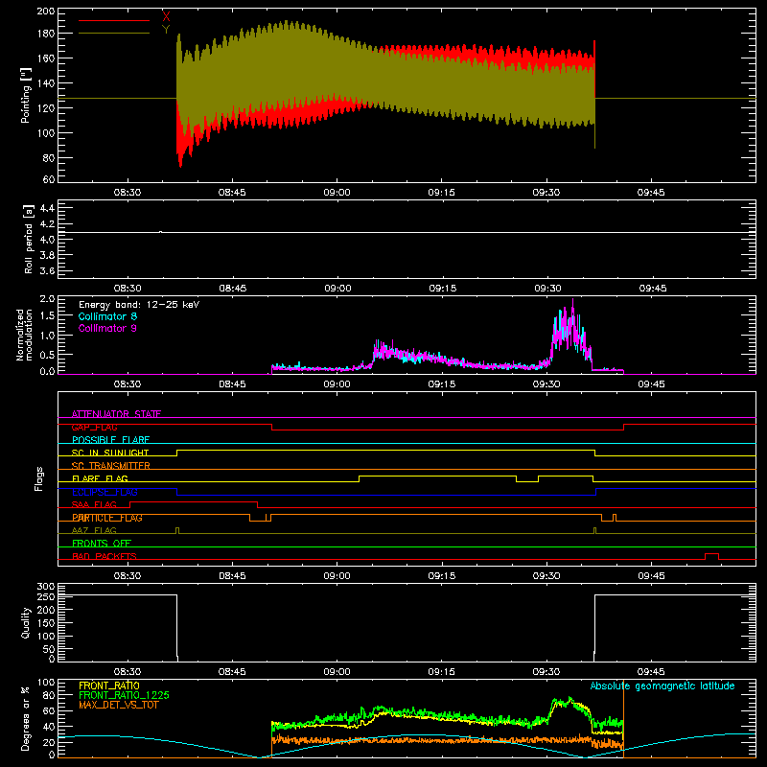Image resolution: width=767 pixels, height=767 pixels.
Task: Click the red X legend line sample
Action: 114,20
